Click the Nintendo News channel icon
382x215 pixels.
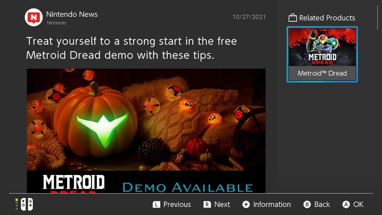click(x=34, y=17)
